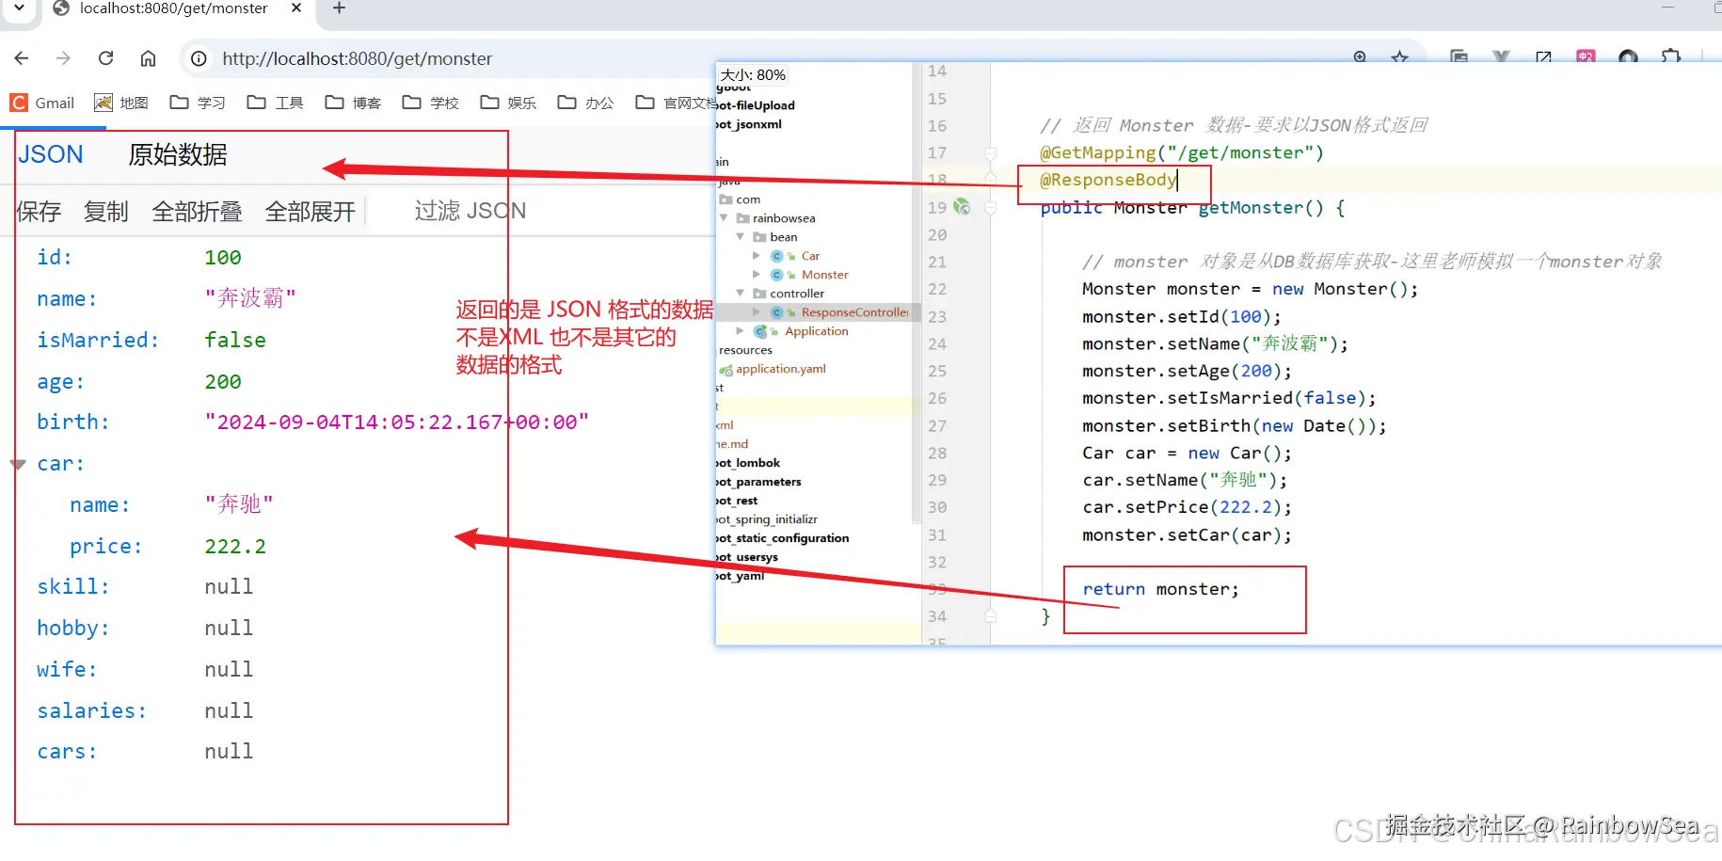
Task: Close the localhost:8080/get/monster tab
Action: pyautogui.click(x=296, y=8)
